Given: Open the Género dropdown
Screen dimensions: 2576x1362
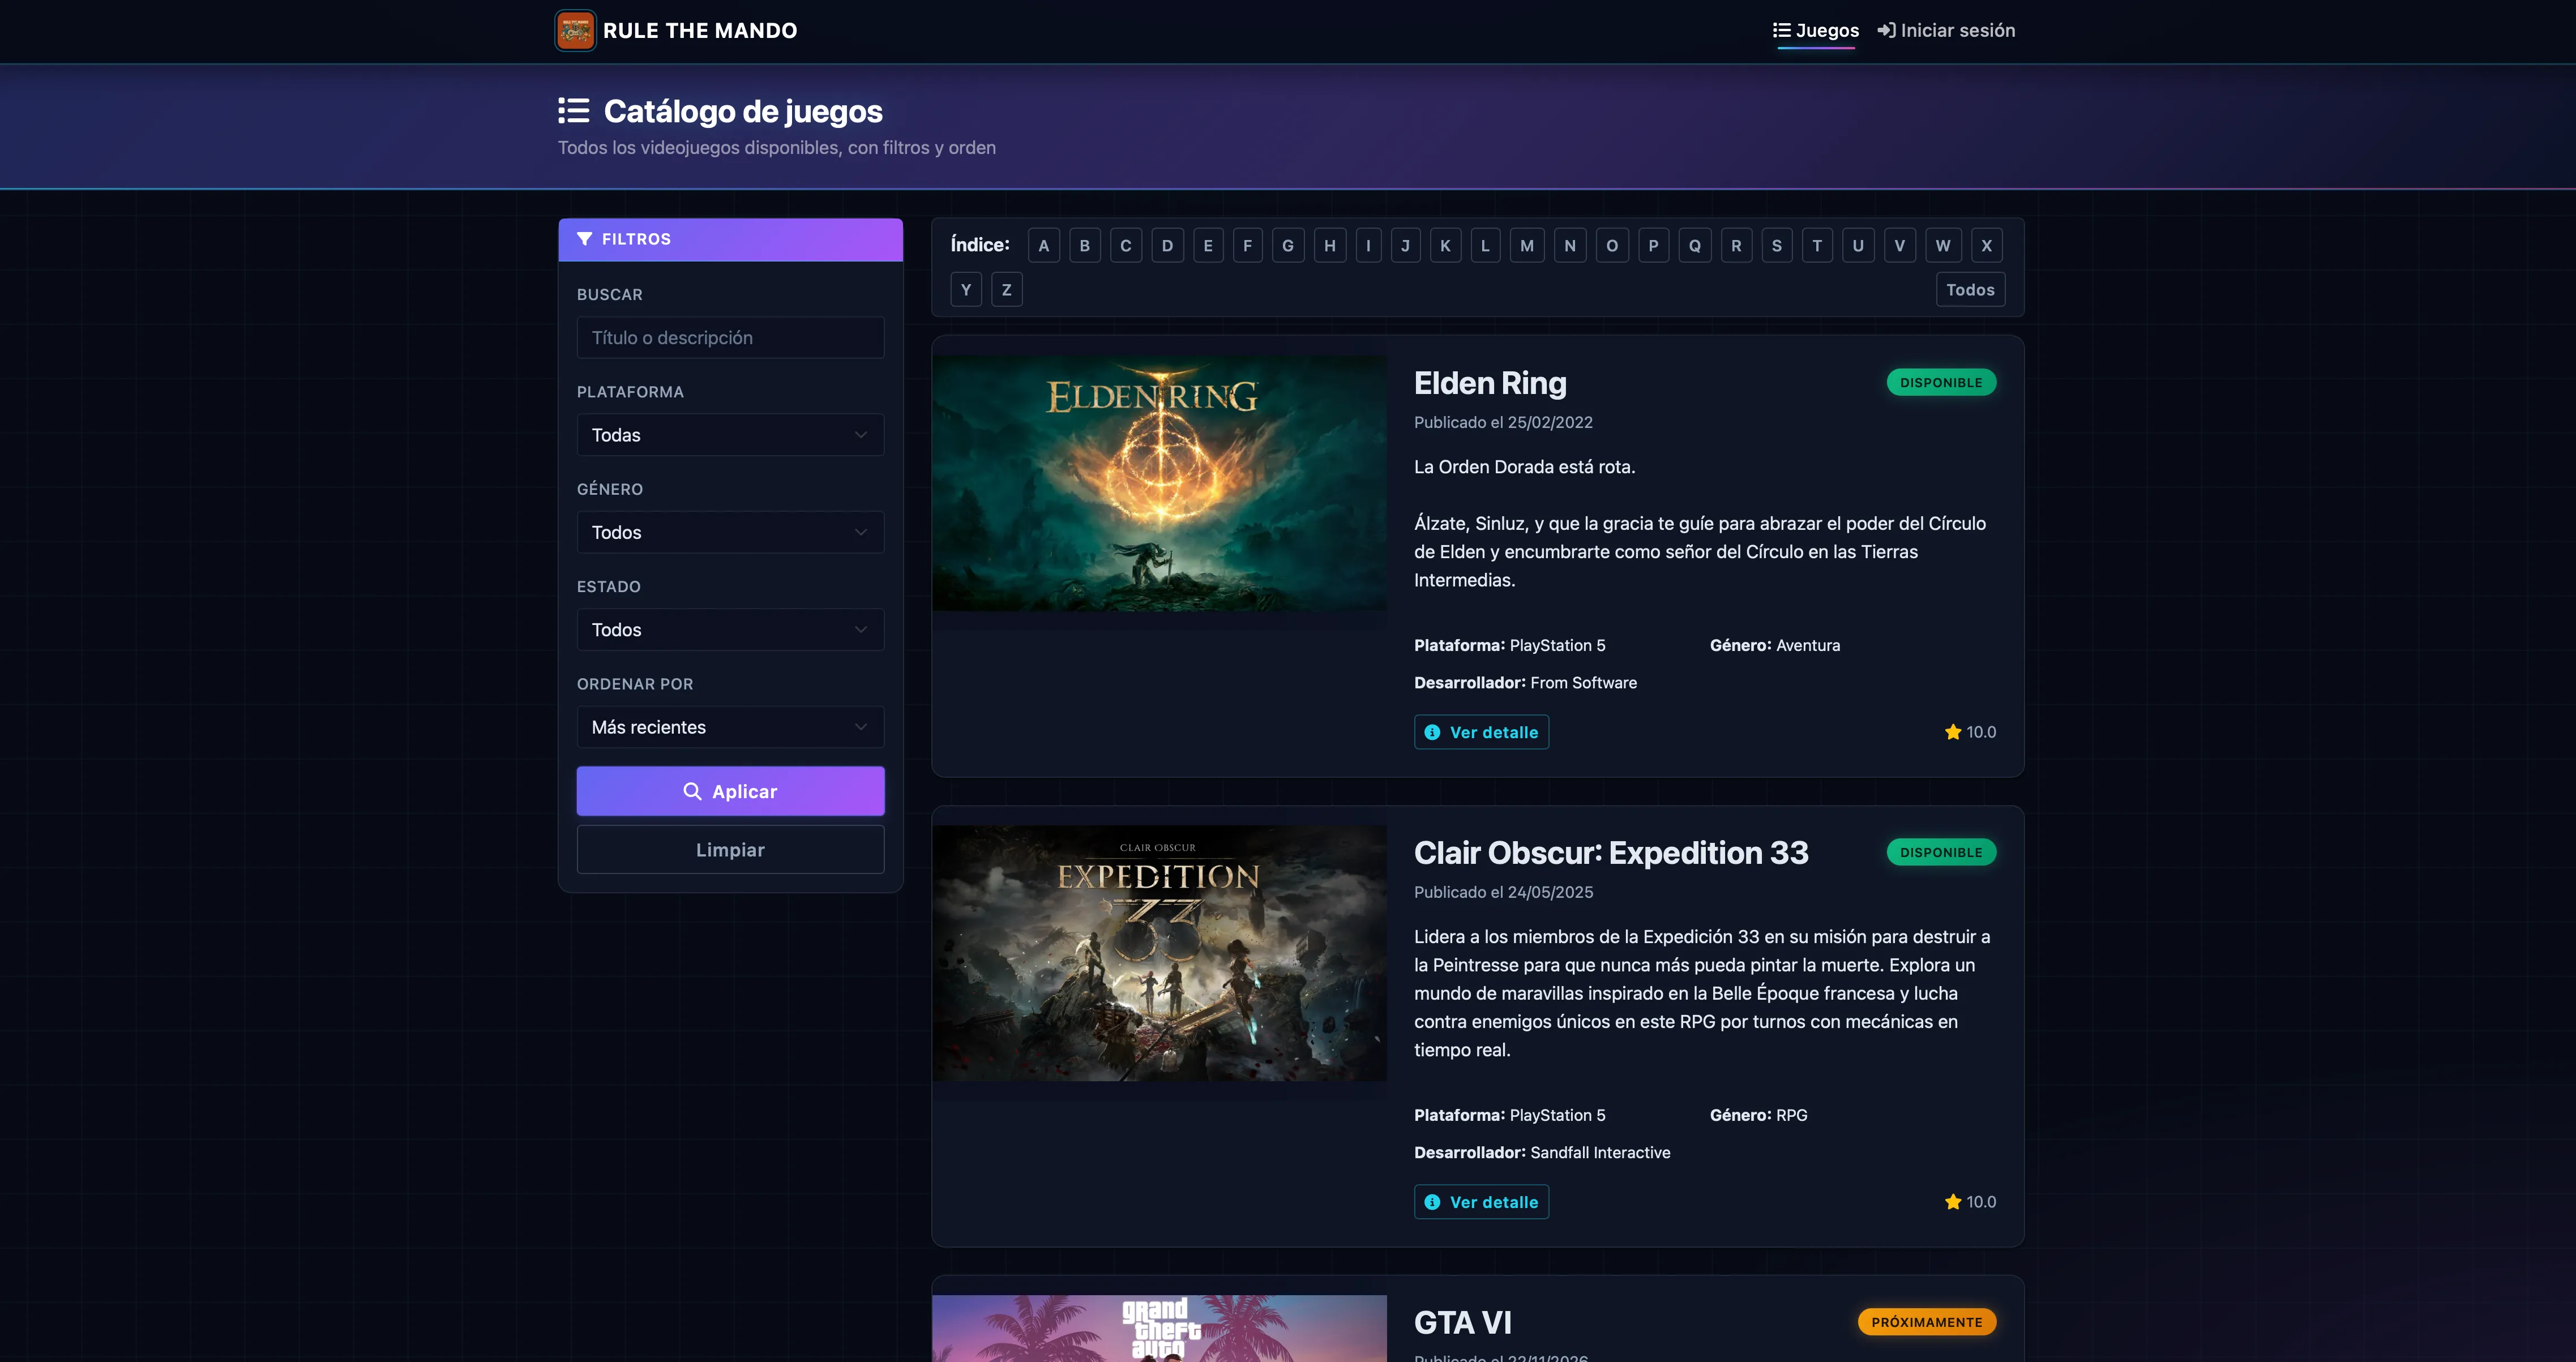Looking at the screenshot, I should point(730,532).
